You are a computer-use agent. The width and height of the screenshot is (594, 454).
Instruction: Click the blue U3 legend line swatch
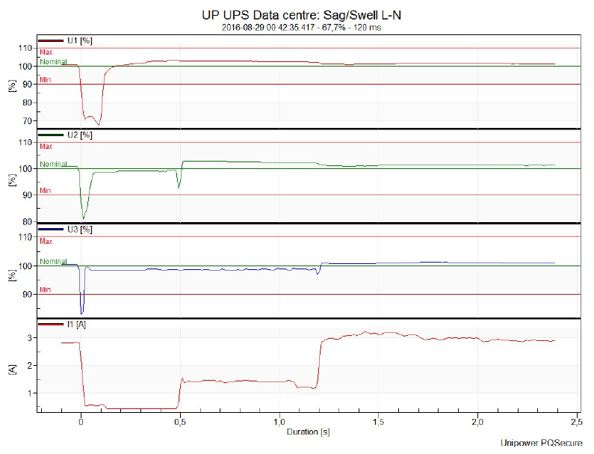[51, 229]
